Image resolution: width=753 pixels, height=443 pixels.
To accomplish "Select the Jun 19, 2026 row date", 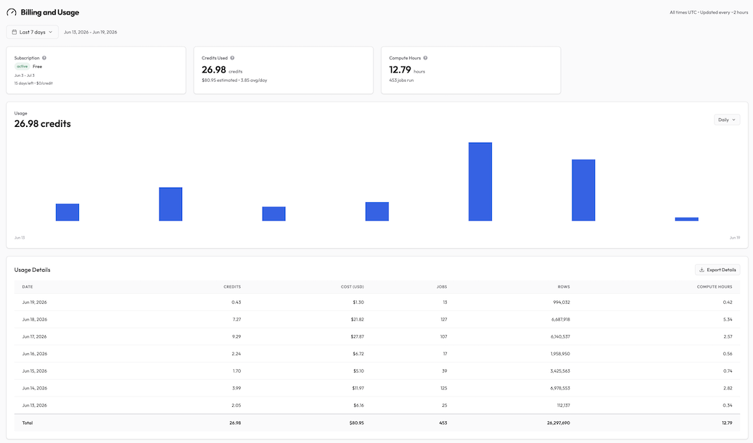I will tap(35, 302).
